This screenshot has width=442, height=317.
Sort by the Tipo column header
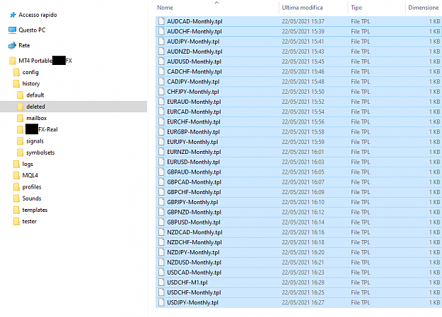pos(356,8)
